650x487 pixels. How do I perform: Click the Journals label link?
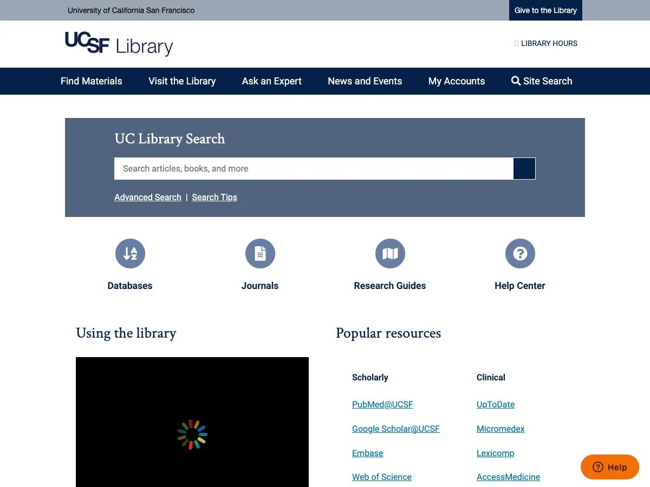coord(260,286)
